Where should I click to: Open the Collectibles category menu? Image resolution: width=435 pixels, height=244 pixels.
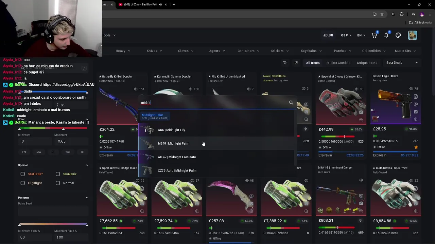374,51
